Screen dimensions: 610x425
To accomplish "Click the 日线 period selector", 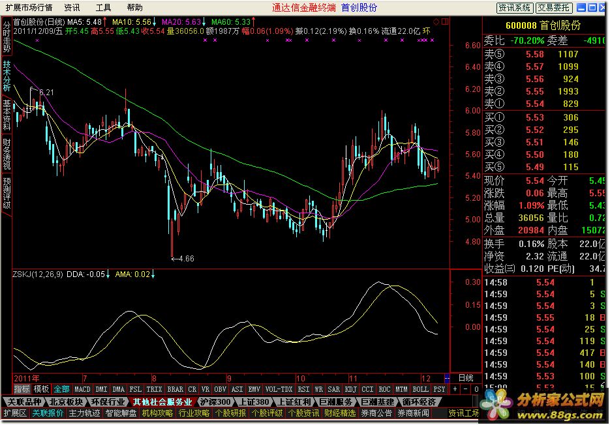I will point(466,378).
